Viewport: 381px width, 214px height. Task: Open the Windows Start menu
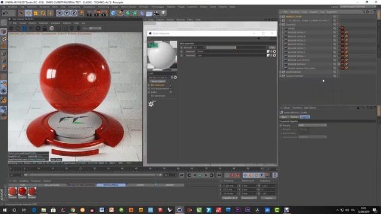coord(4,210)
